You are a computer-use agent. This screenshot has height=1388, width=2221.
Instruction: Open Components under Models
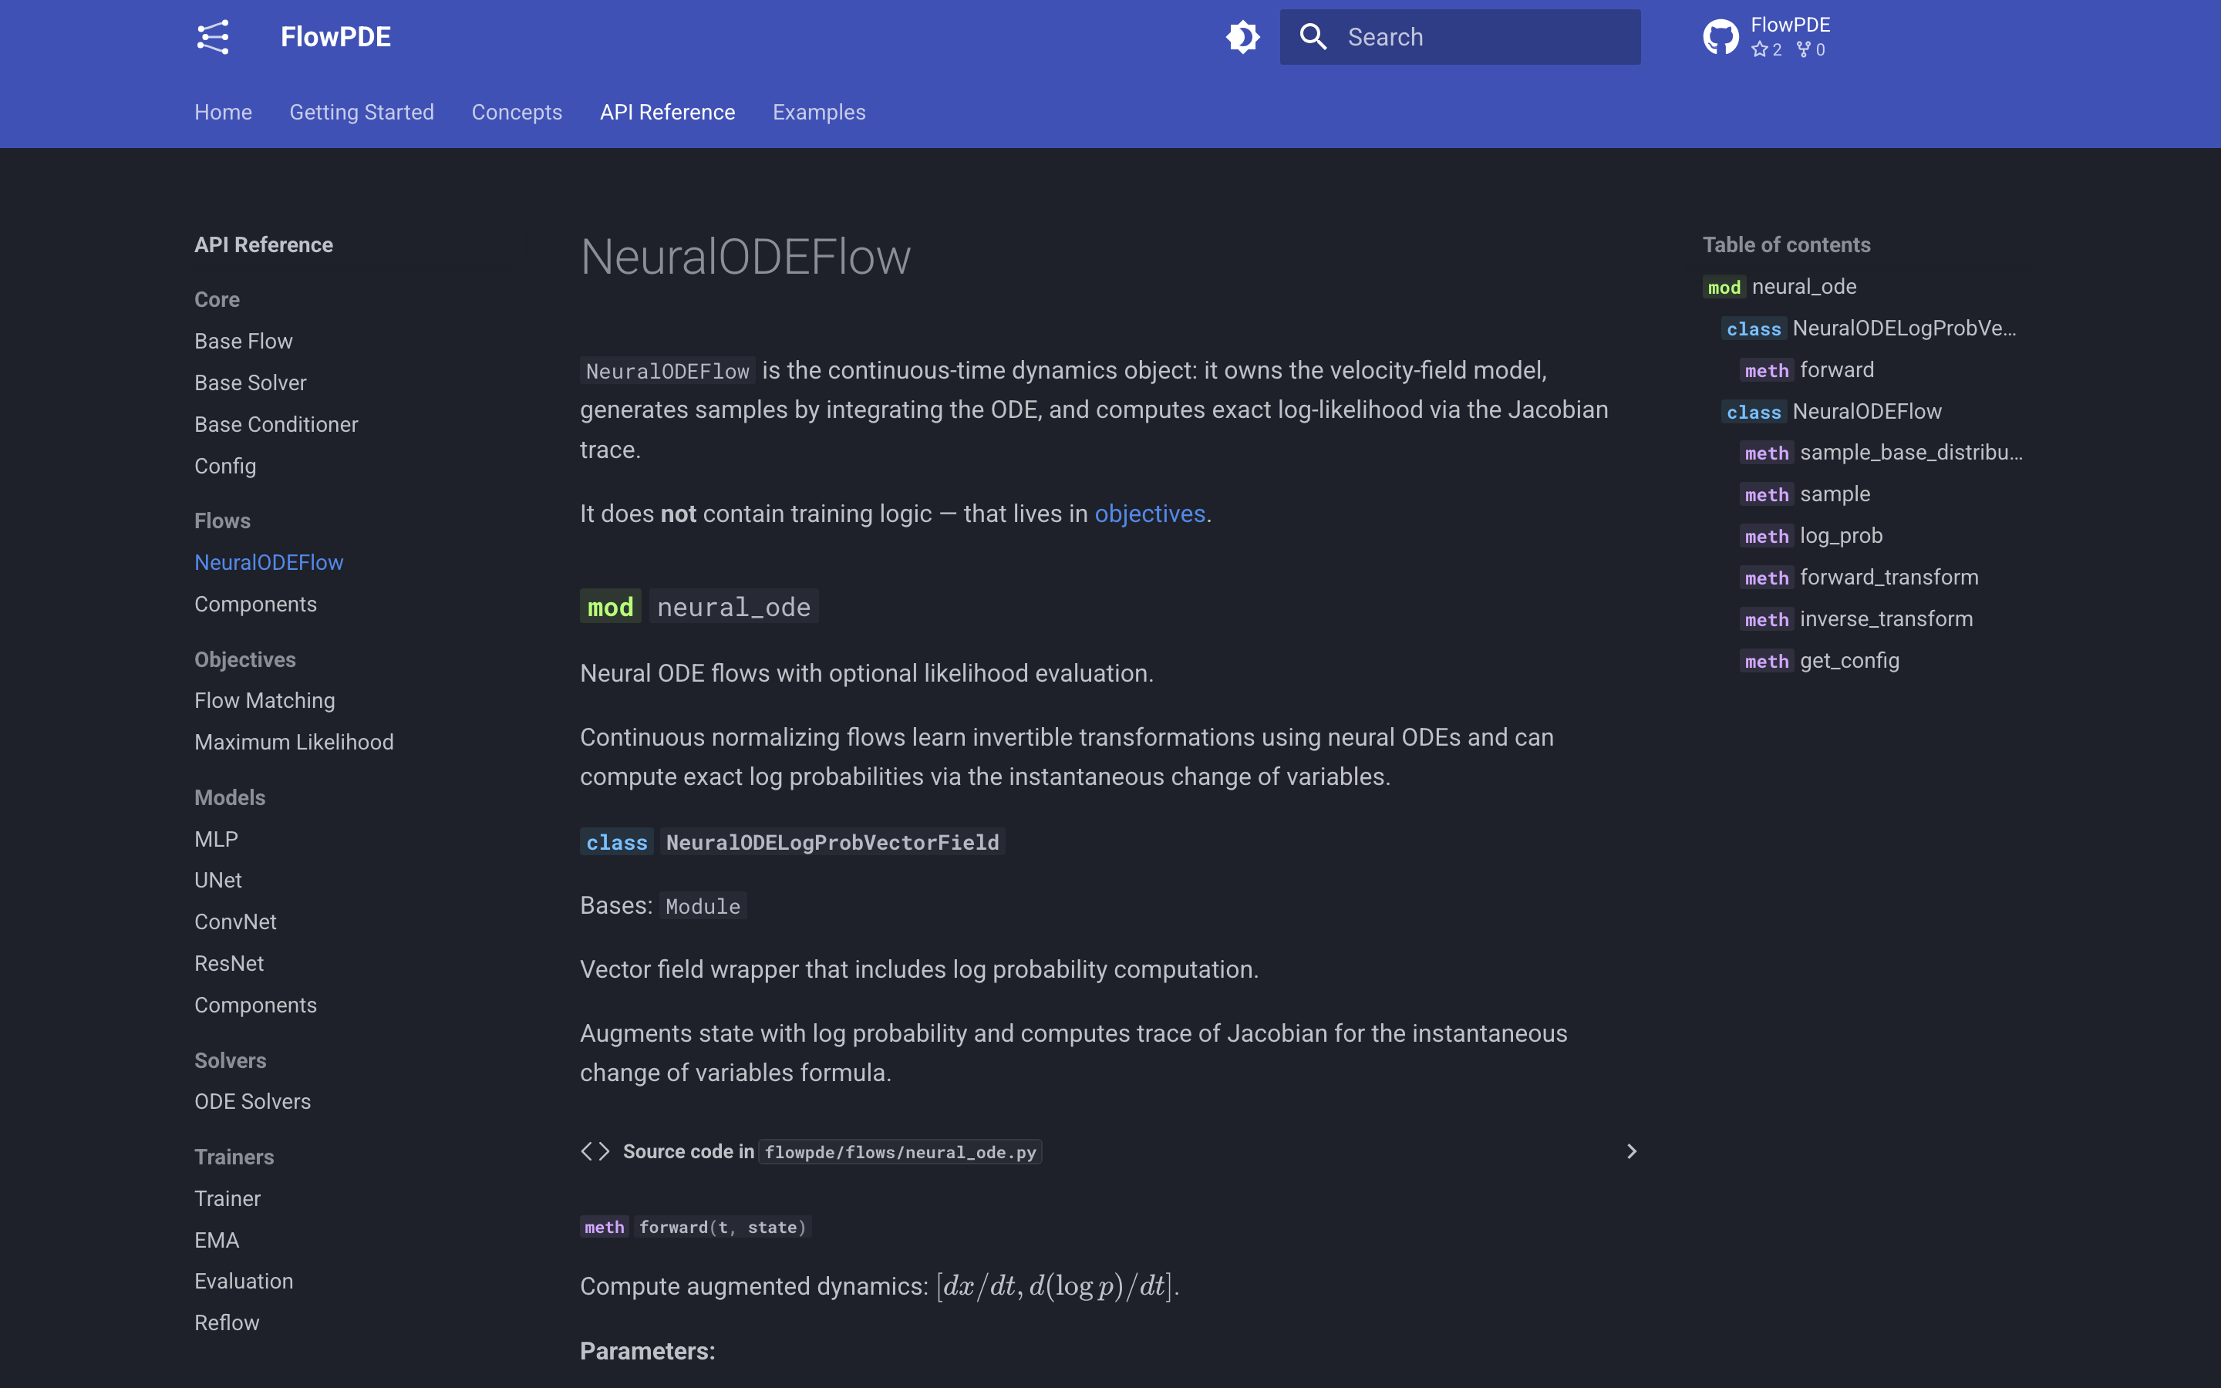coord(255,1006)
